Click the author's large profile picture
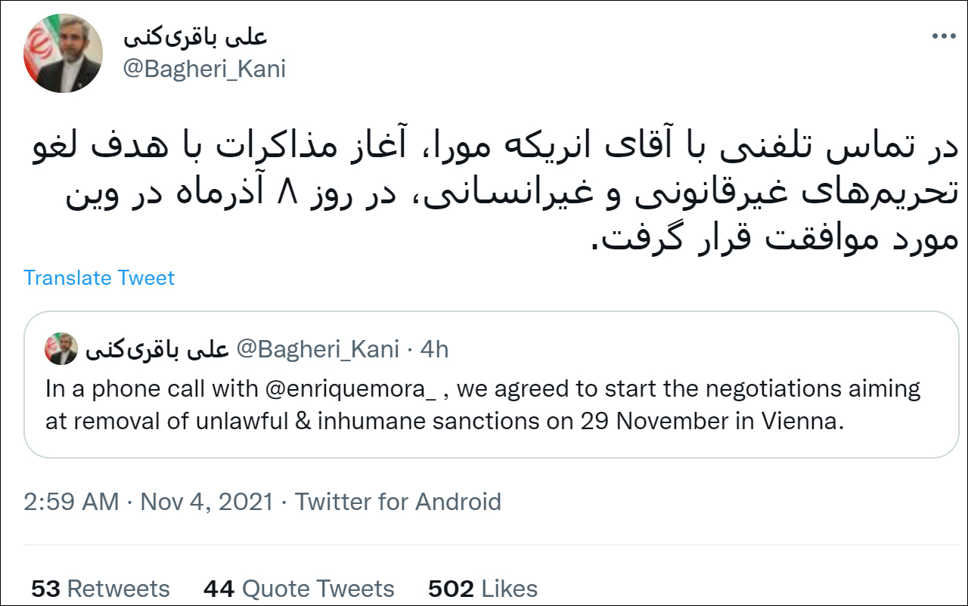Screen dimensions: 968x606 pyautogui.click(x=63, y=54)
